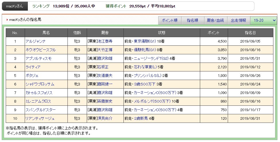Select macKyさんの指名馬 heading
Screen dimensions: 280x142
tap(25, 20)
